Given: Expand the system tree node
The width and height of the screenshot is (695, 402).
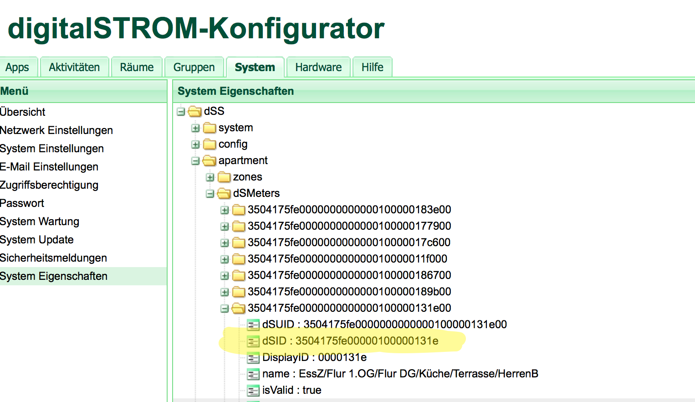Looking at the screenshot, I should click(x=195, y=128).
